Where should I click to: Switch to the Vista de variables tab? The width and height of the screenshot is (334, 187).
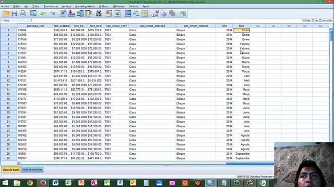(32, 170)
